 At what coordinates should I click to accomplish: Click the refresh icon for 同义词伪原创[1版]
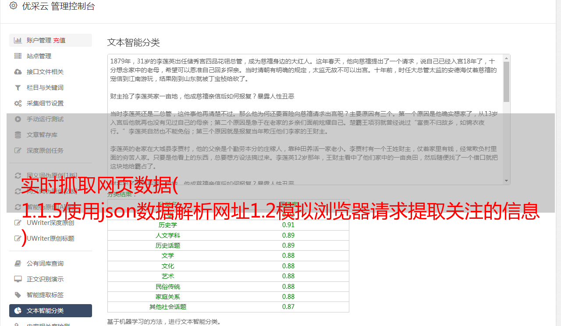18,175
